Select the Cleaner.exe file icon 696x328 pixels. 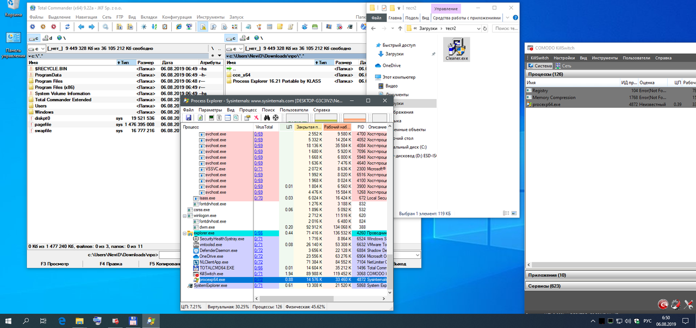pos(456,49)
